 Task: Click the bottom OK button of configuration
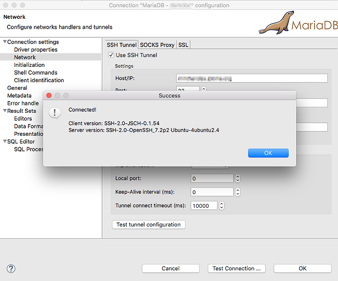tap(302, 268)
